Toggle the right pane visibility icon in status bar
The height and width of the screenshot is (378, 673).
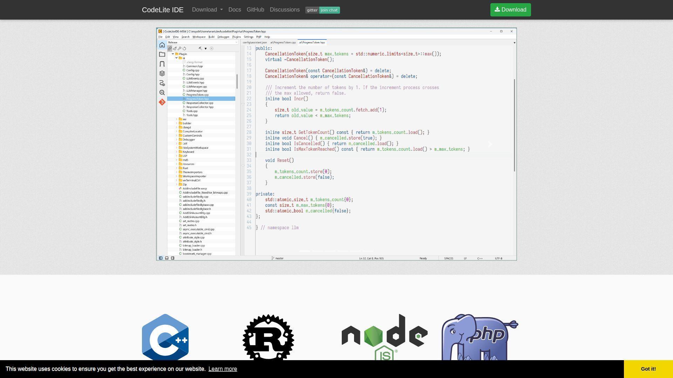tap(172, 258)
